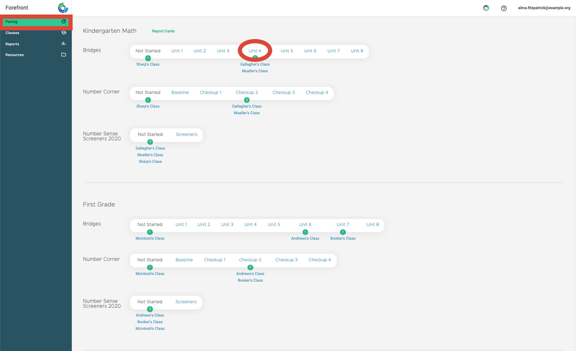This screenshot has height=351, width=576.
Task: Select Unit 1 in First Grade Bridges
Action: [x=181, y=225]
